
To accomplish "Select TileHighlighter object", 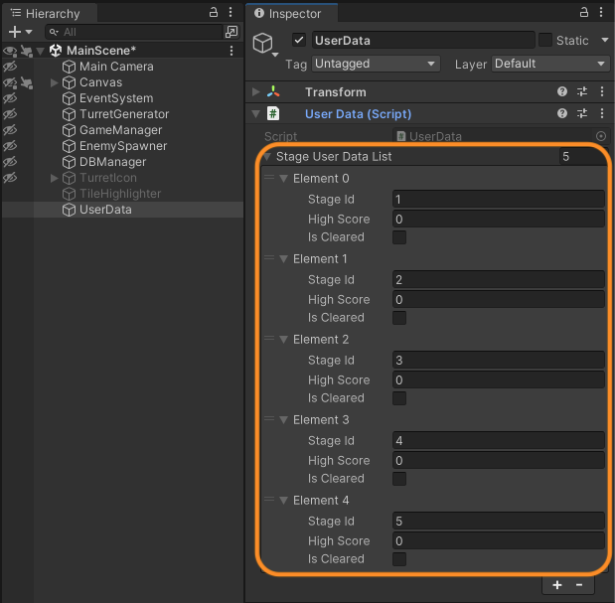I will (x=120, y=194).
